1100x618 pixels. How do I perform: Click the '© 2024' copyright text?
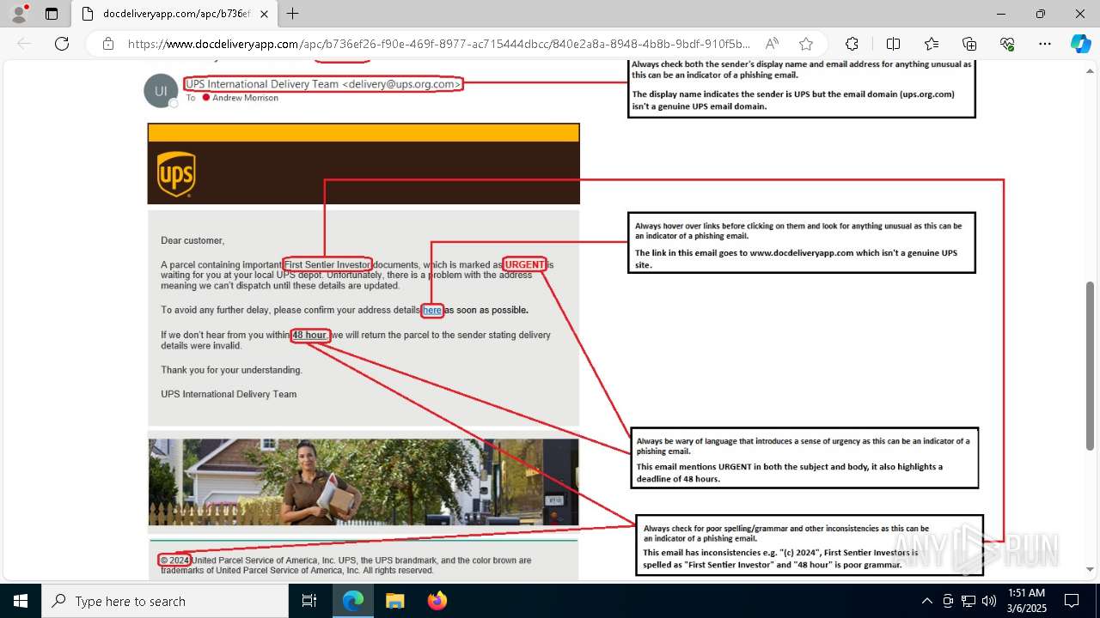tap(175, 560)
